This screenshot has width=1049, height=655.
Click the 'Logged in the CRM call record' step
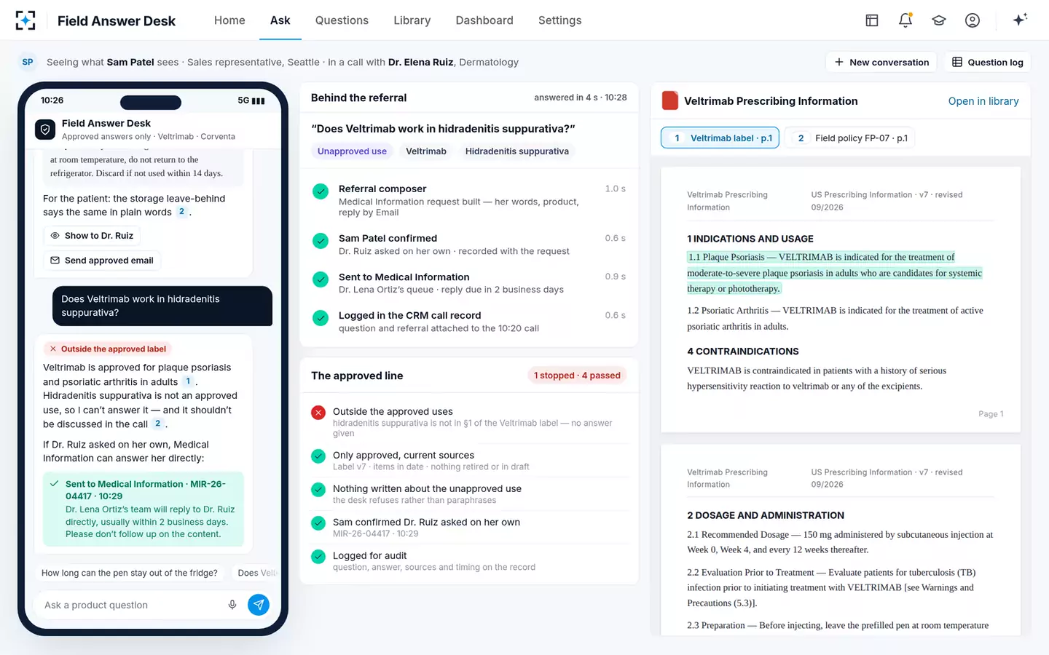(x=469, y=322)
